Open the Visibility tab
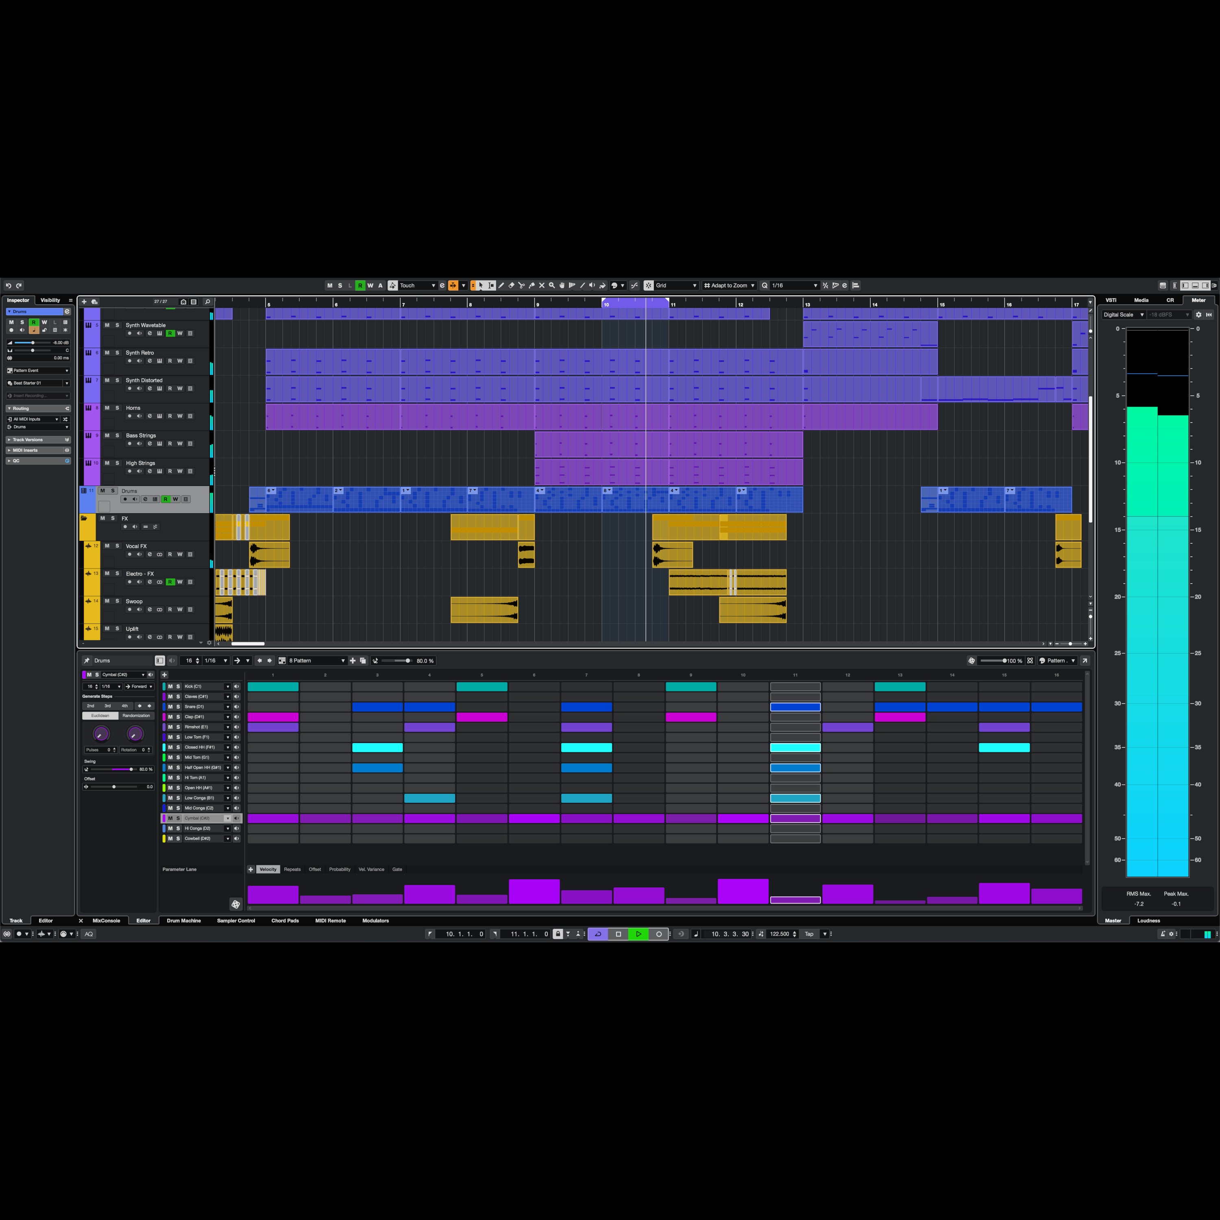Viewport: 1220px width, 1220px height. click(50, 300)
